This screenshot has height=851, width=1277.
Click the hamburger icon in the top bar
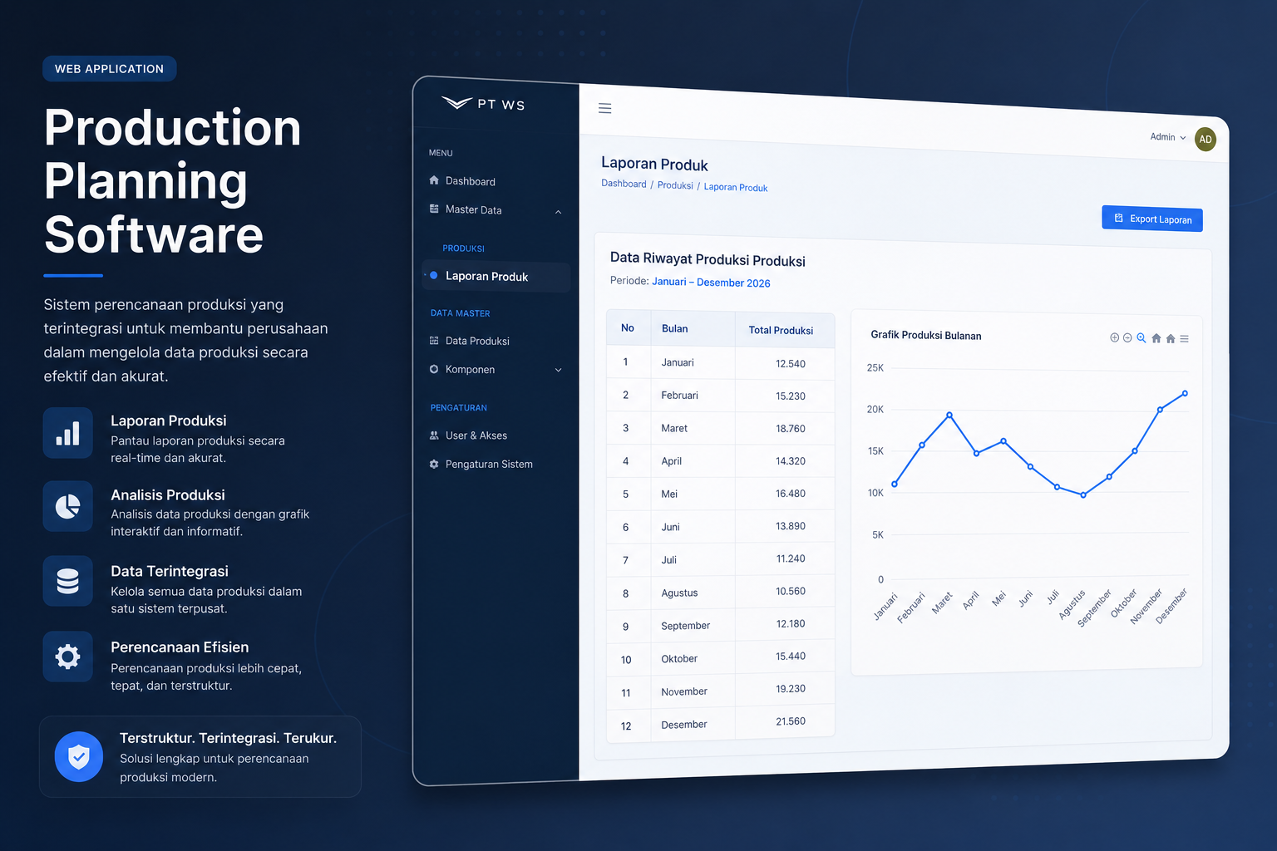(605, 108)
